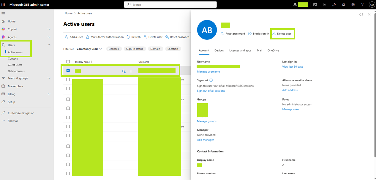The image size is (376, 180).
Task: Expand the Agents navigation group
Action: [x=49, y=37]
